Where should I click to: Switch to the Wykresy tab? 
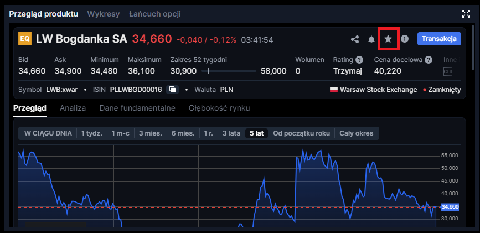point(104,14)
